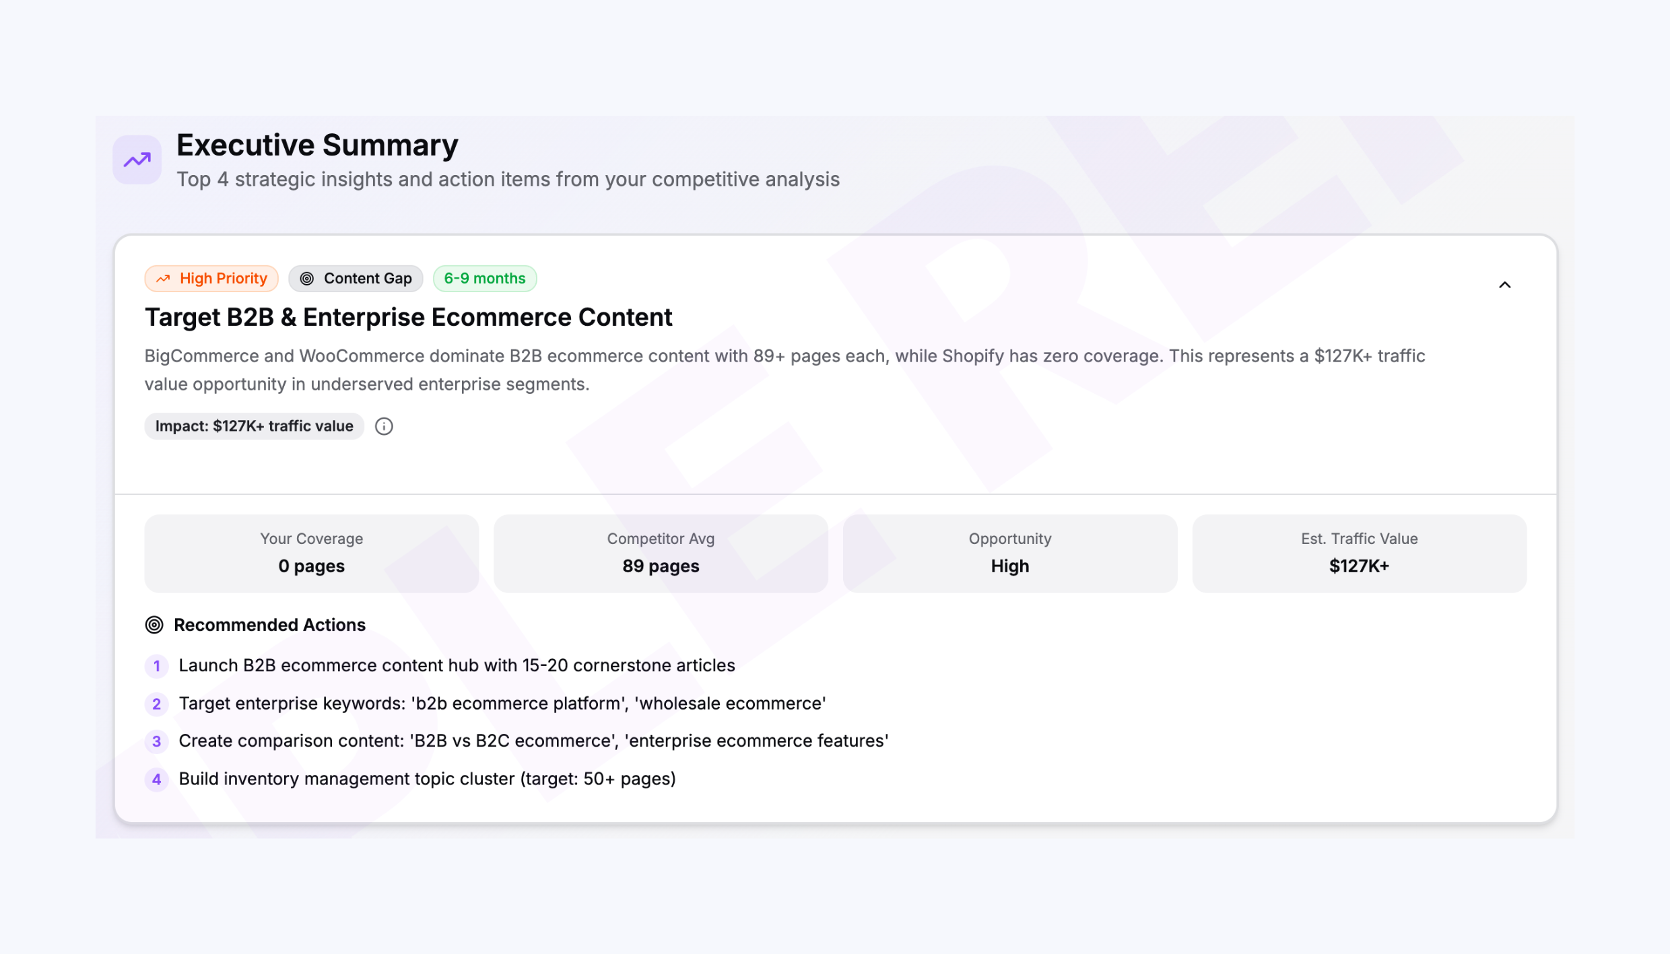Select the Opportunity High value
Image resolution: width=1670 pixels, height=954 pixels.
(1009, 566)
